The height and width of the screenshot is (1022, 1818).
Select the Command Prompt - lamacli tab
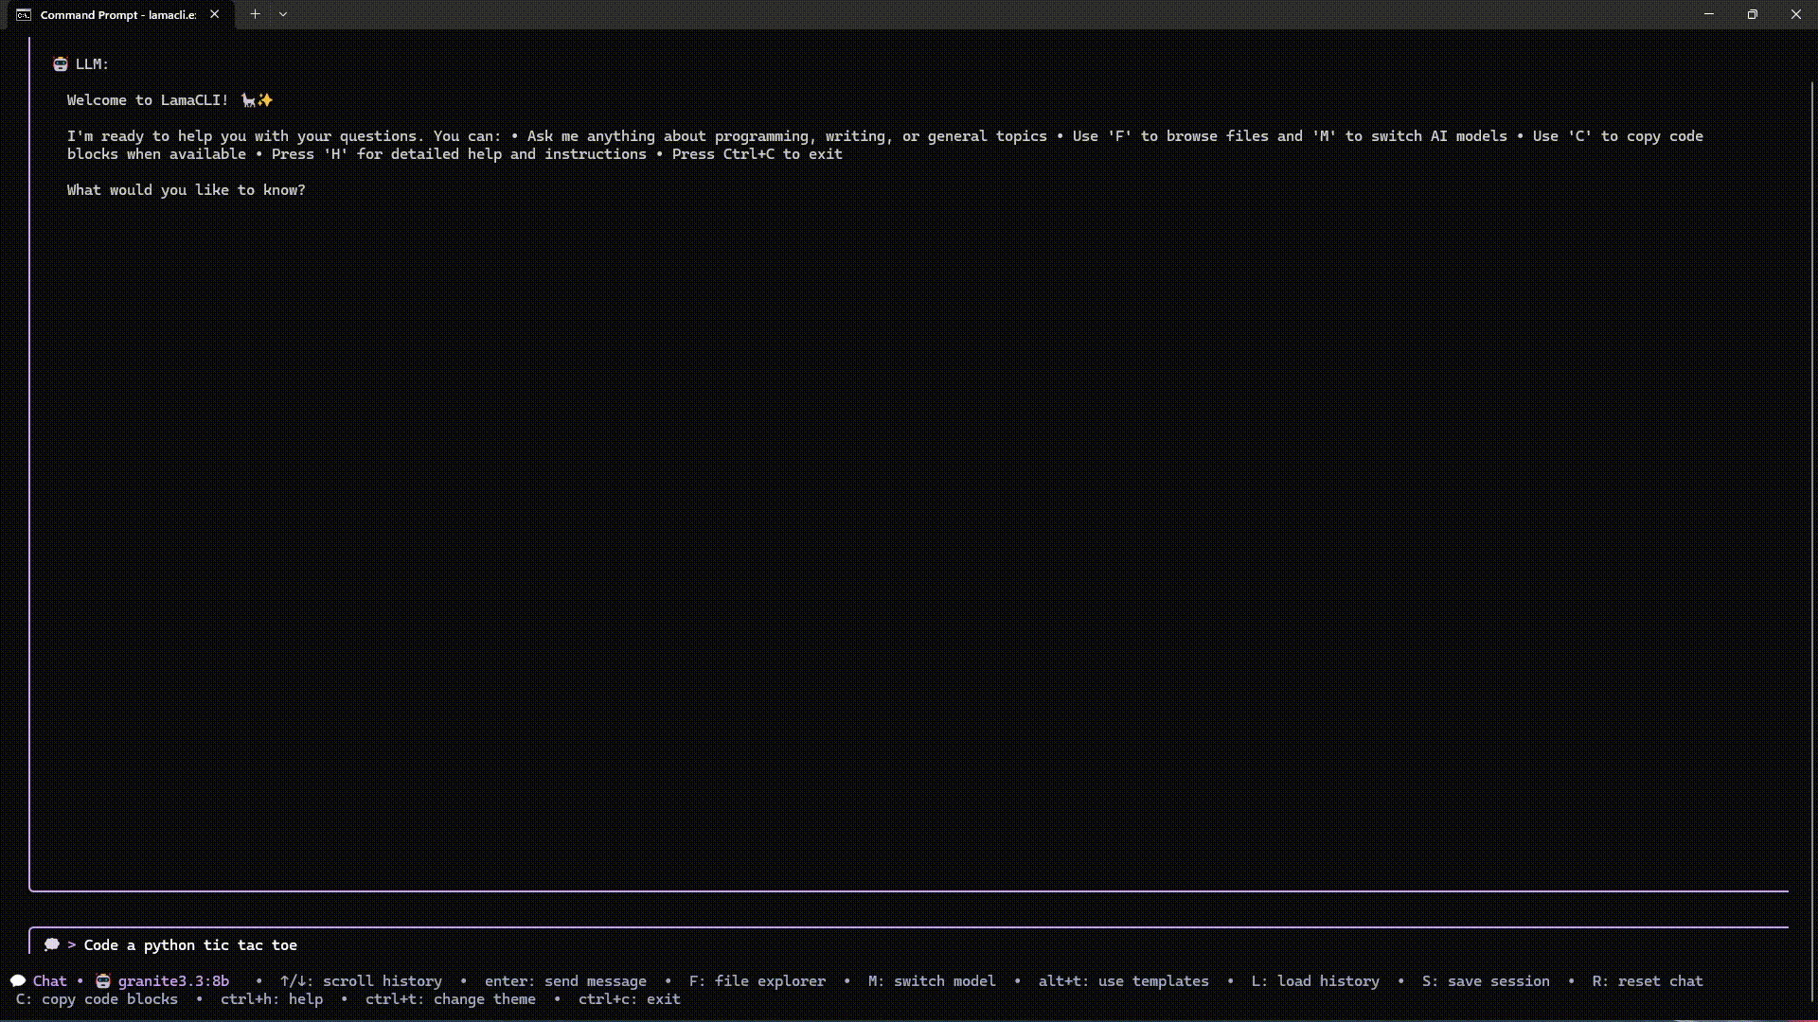click(117, 15)
